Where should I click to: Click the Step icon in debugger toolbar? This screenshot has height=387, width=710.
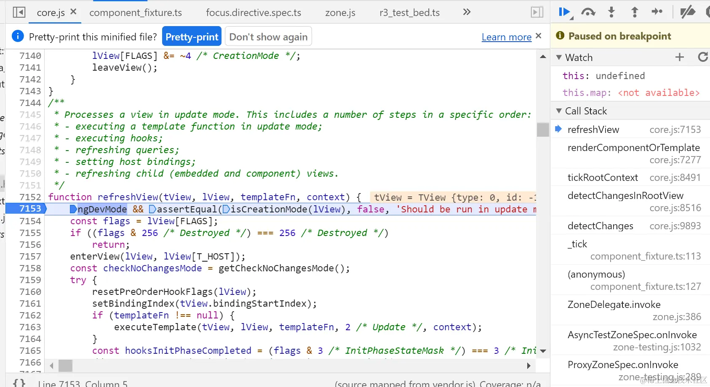tap(657, 12)
